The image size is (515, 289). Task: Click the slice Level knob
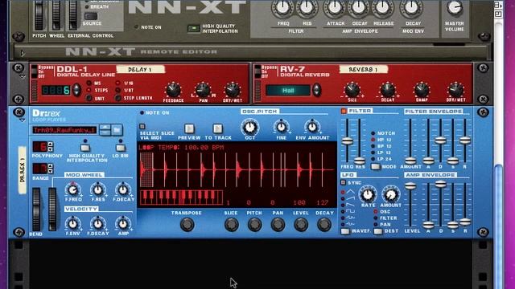[301, 225]
